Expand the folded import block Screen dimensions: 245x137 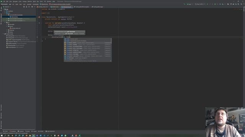tap(49, 13)
